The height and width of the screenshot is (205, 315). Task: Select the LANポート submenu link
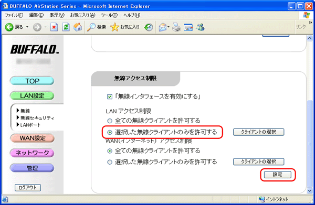click(30, 125)
